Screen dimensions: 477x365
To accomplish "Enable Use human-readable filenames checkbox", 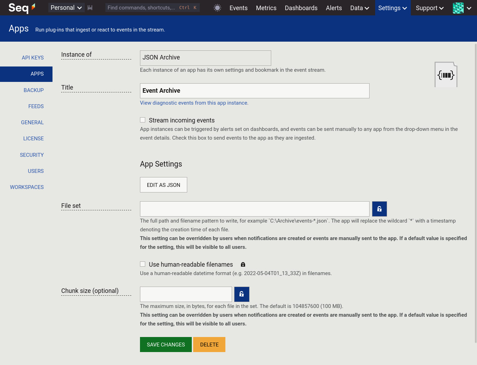I will (x=142, y=264).
